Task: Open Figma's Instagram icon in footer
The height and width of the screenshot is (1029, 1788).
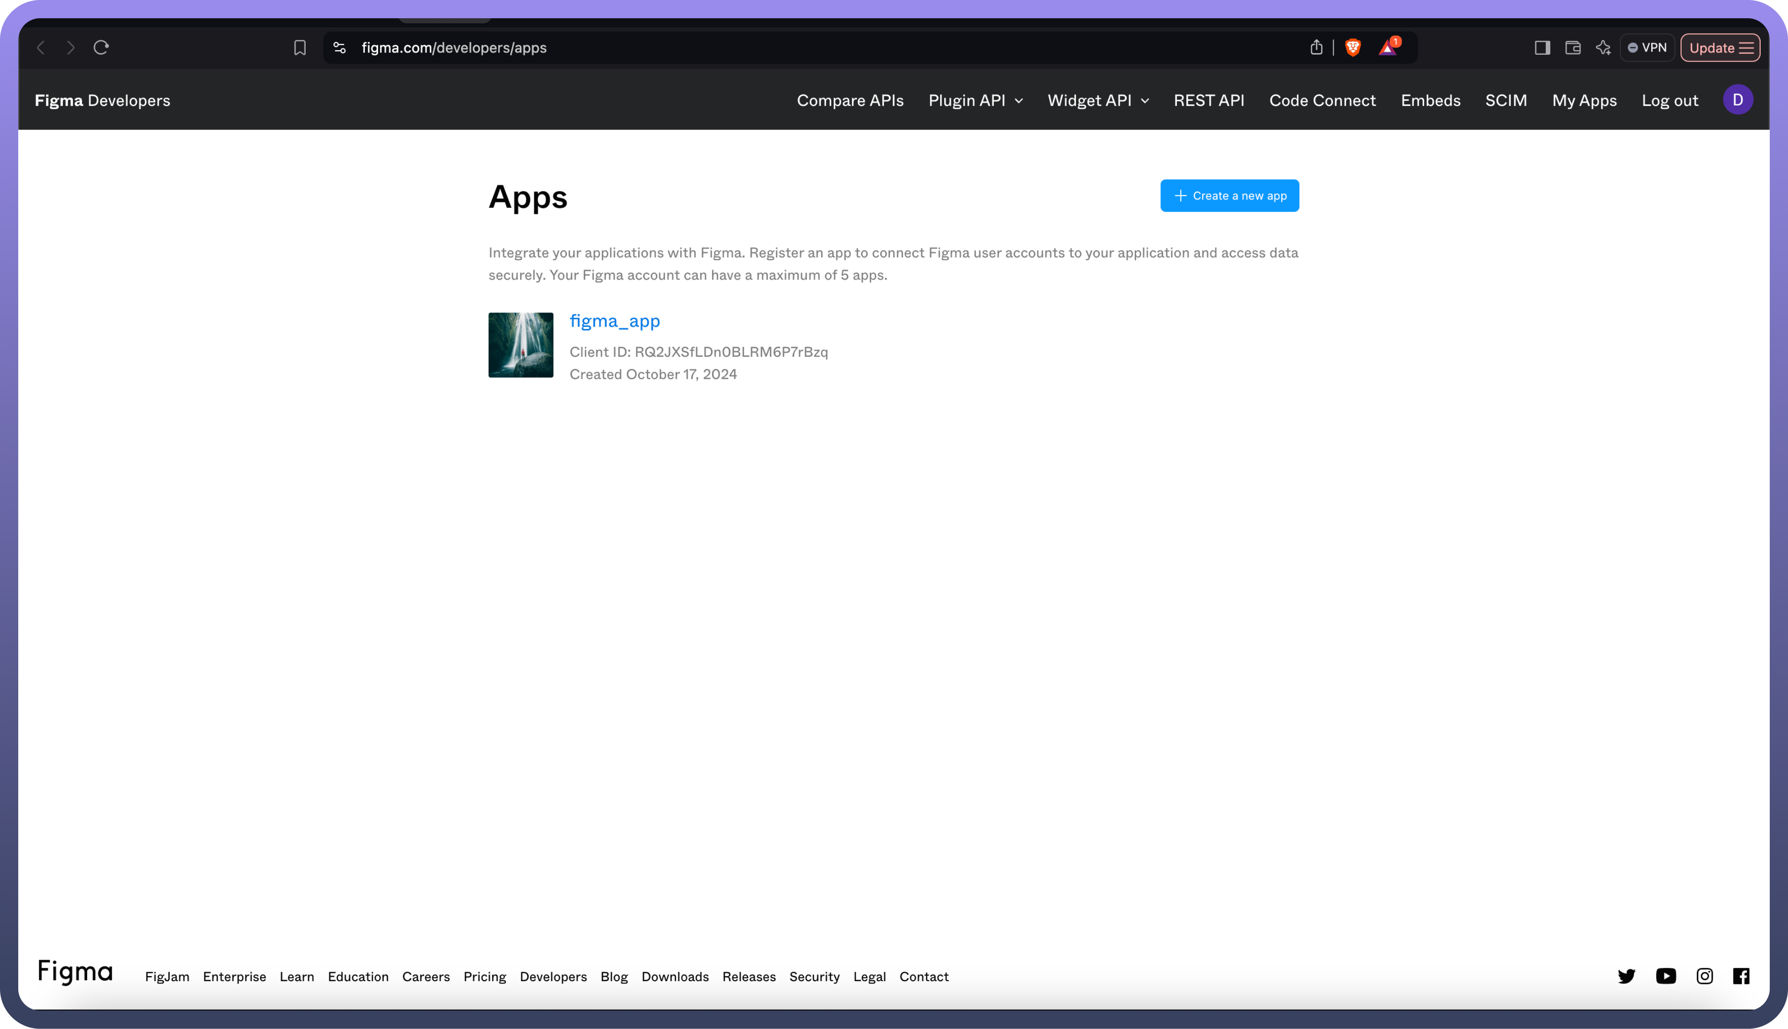Action: tap(1705, 976)
